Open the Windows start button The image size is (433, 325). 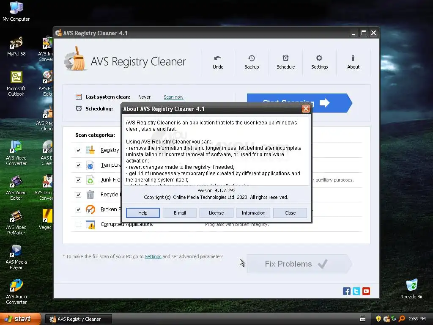pos(20,319)
